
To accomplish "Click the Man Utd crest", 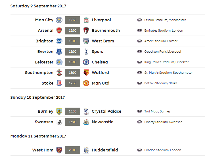I will [x=86, y=83].
